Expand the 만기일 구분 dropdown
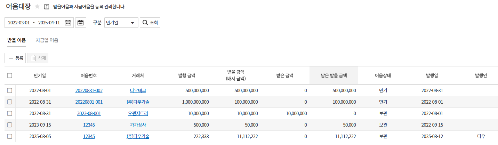 click(121, 23)
